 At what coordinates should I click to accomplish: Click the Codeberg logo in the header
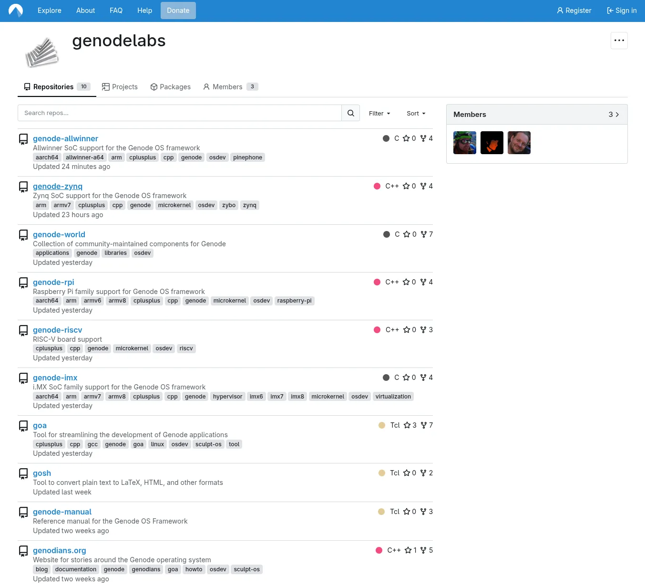point(16,10)
